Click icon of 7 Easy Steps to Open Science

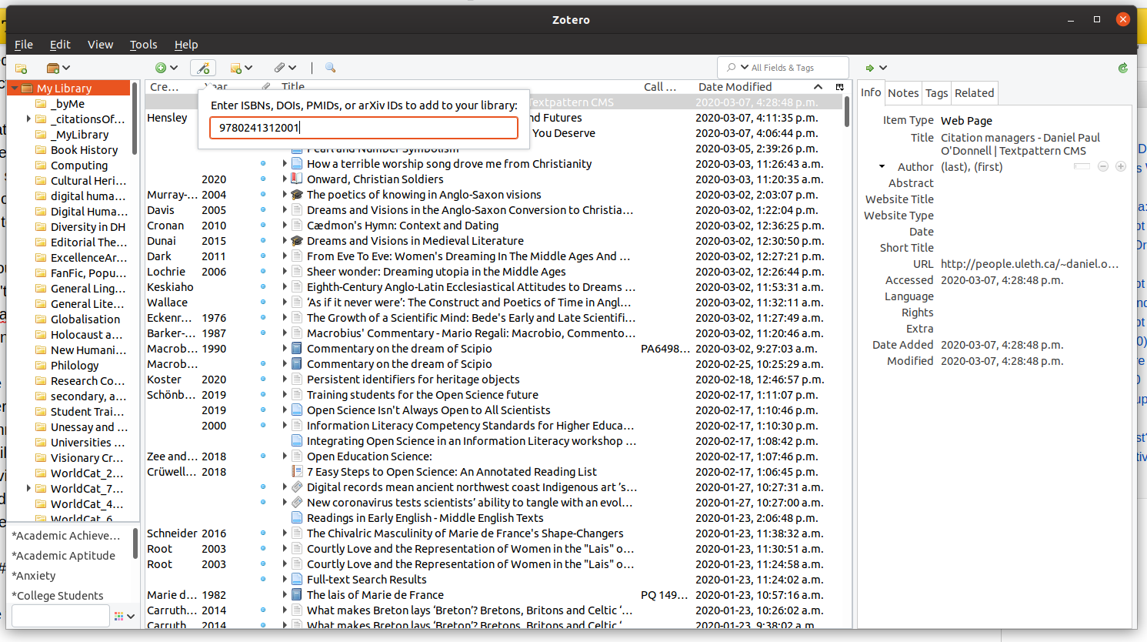point(297,472)
